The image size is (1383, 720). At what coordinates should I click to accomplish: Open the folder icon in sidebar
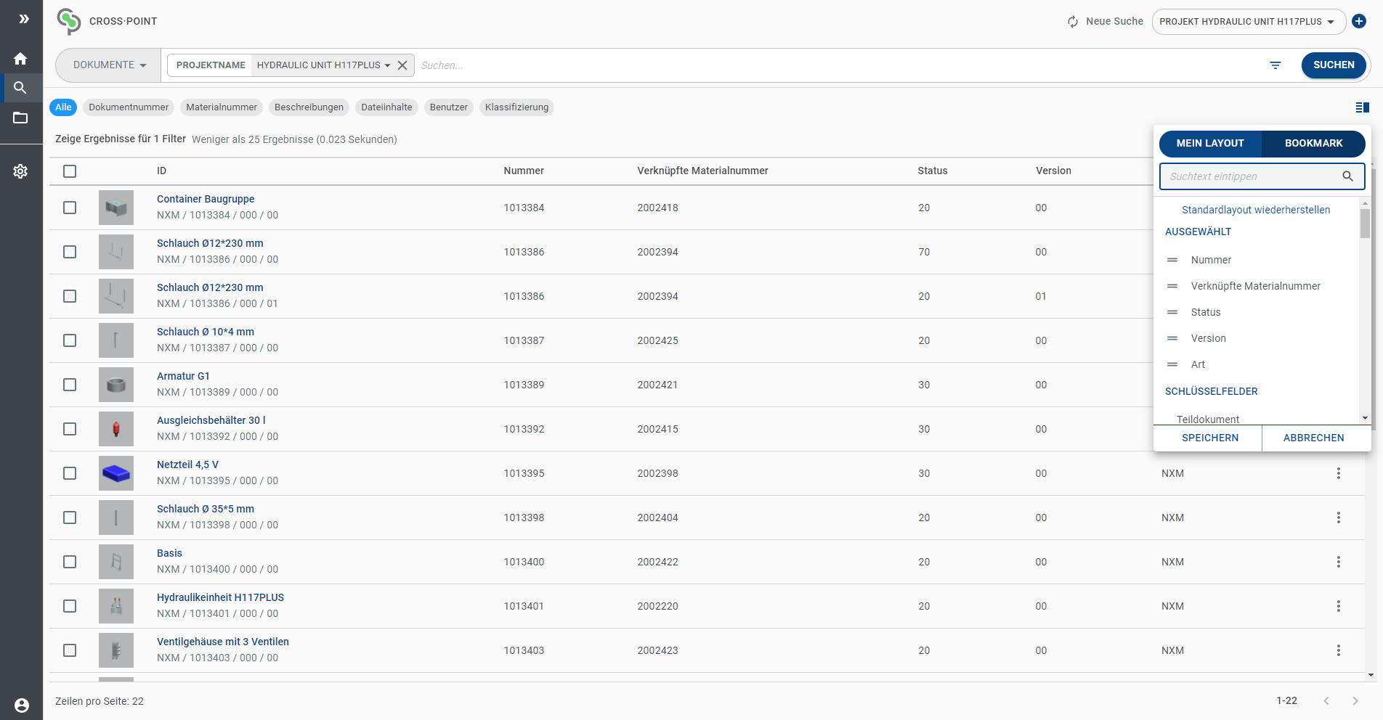point(20,118)
